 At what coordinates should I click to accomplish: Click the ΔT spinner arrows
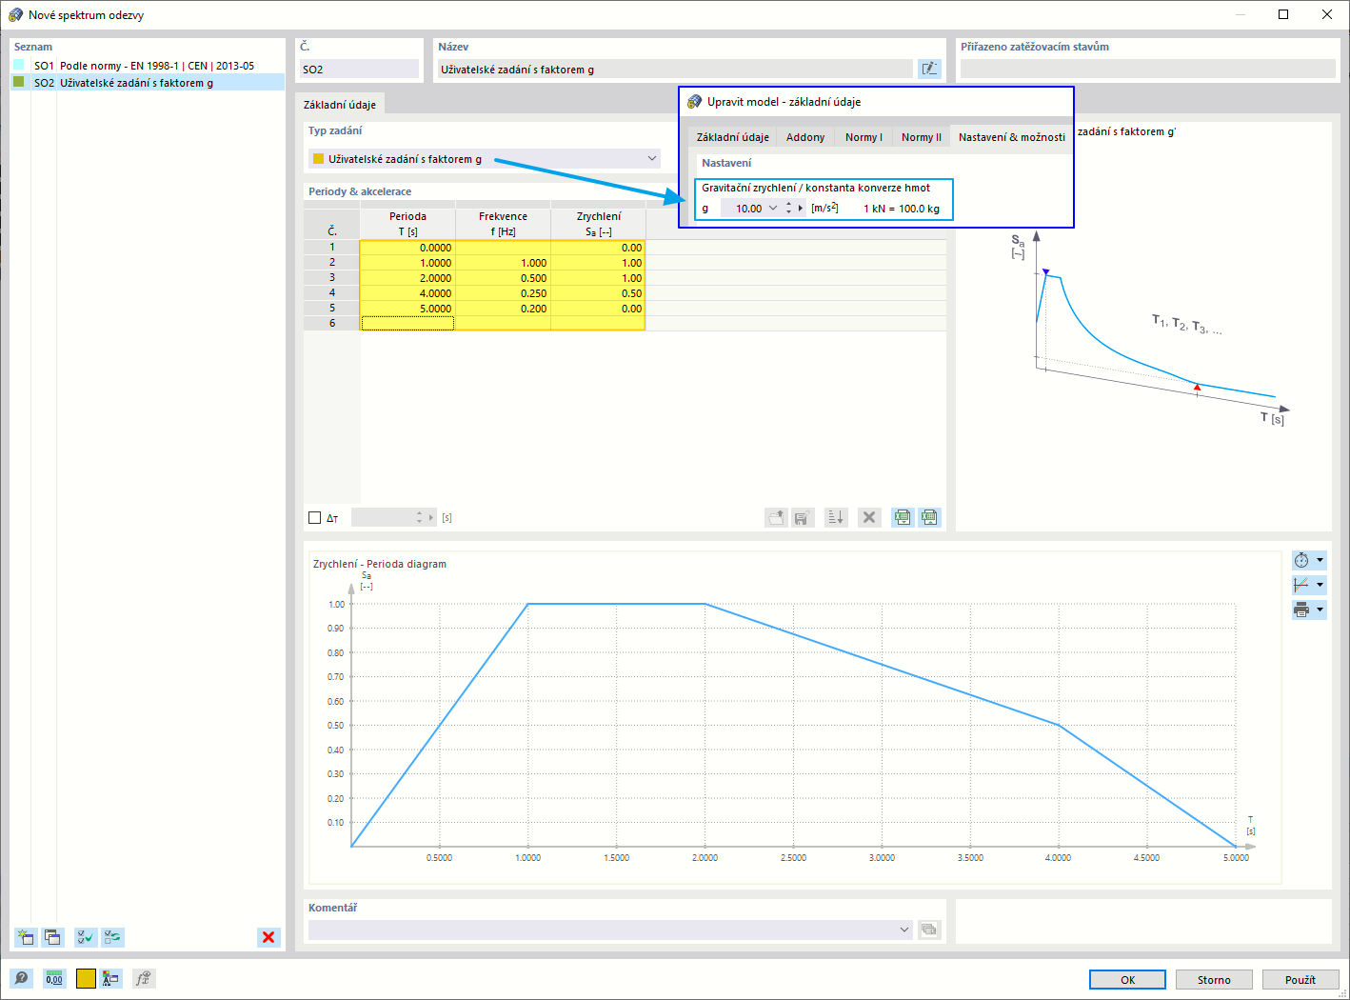[x=419, y=518]
